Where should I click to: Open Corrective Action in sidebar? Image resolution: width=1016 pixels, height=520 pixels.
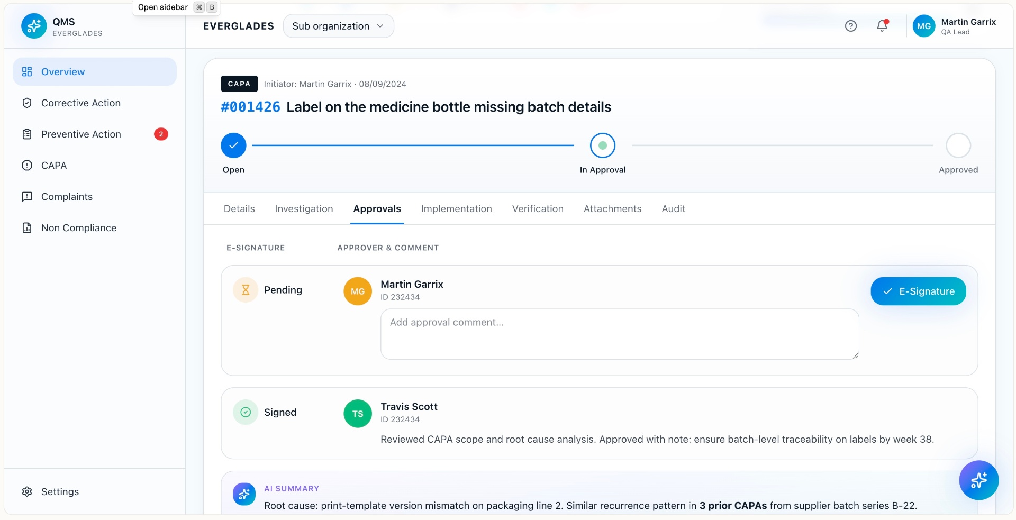pos(95,103)
